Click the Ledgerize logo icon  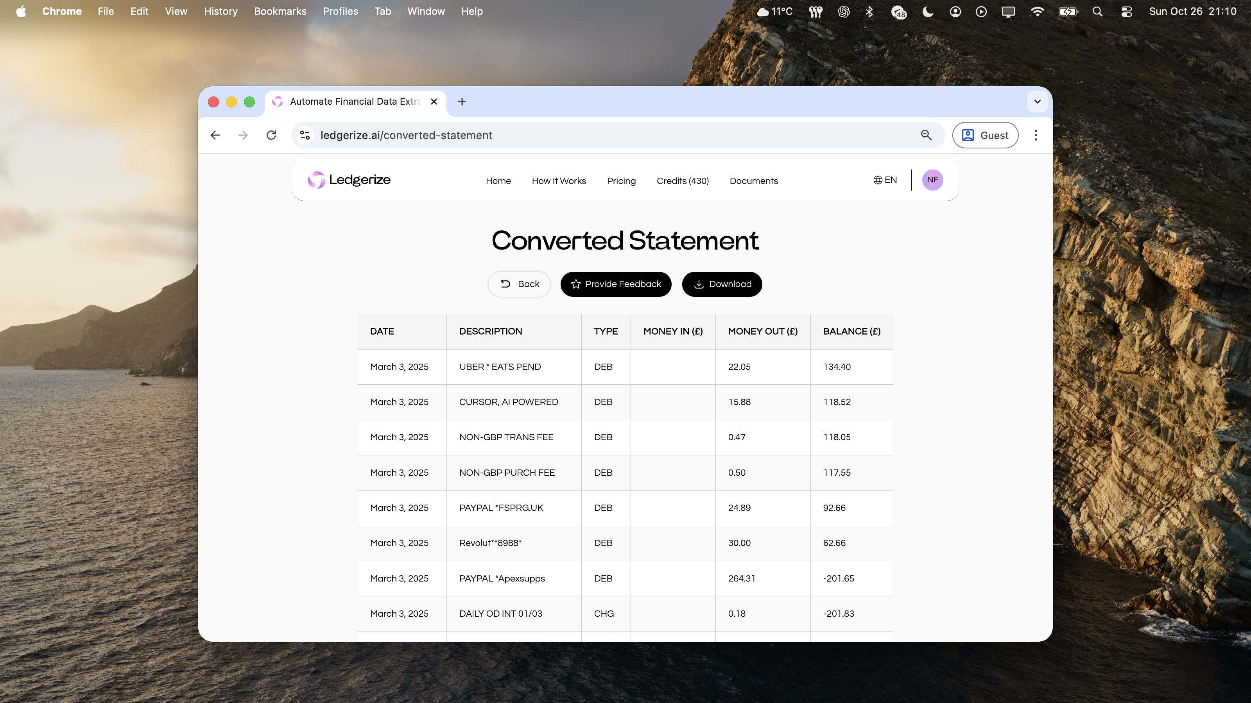coord(316,180)
